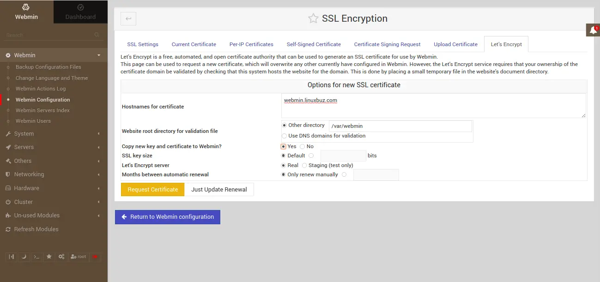
Task: Click the red logout icon
Action: 95,257
